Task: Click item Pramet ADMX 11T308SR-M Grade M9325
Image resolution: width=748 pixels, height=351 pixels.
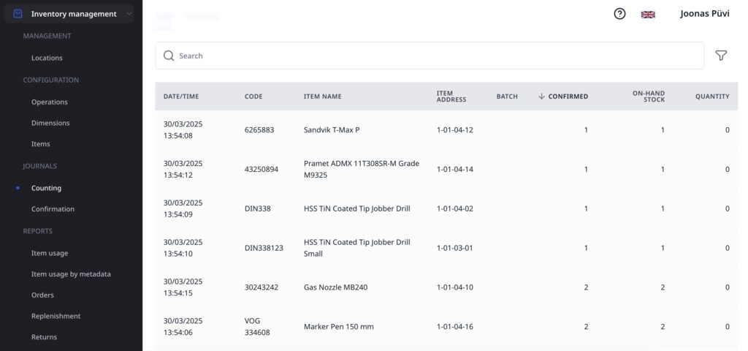Action: click(361, 169)
